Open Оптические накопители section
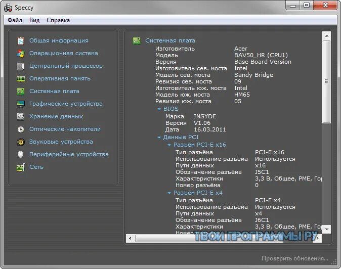 (x=65, y=129)
